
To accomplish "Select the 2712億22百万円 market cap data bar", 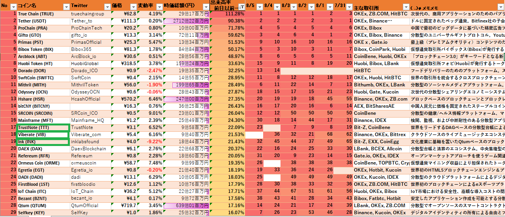I will [x=187, y=21].
